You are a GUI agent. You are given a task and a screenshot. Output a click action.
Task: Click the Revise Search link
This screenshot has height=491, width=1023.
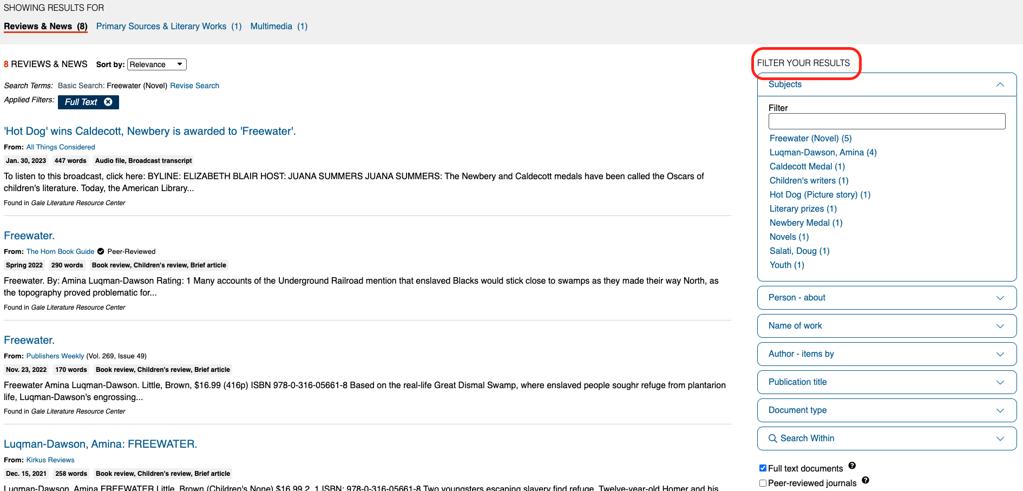click(x=194, y=86)
